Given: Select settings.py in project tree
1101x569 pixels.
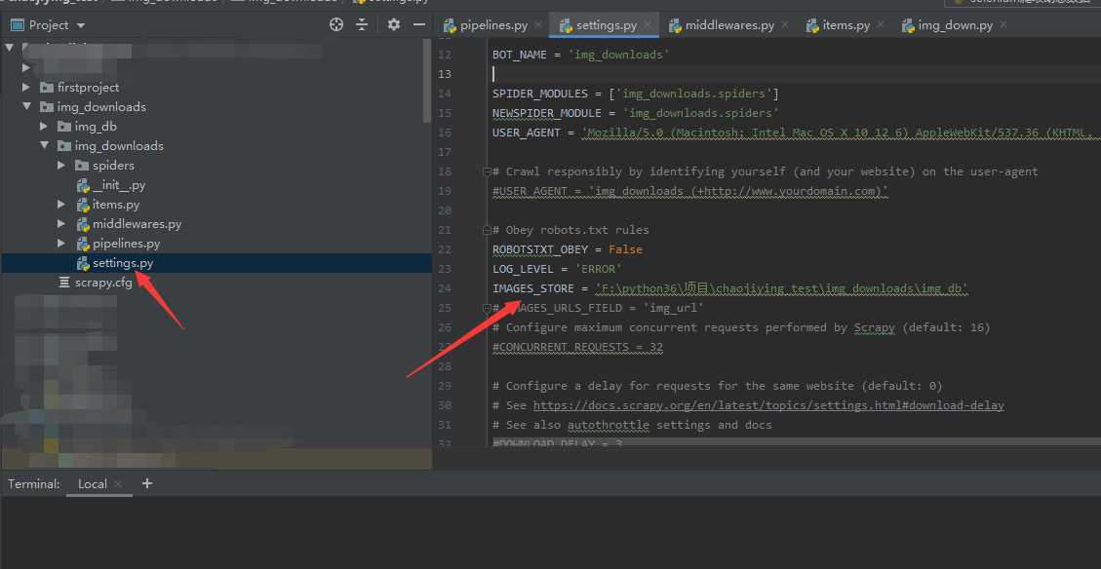Looking at the screenshot, I should [123, 263].
